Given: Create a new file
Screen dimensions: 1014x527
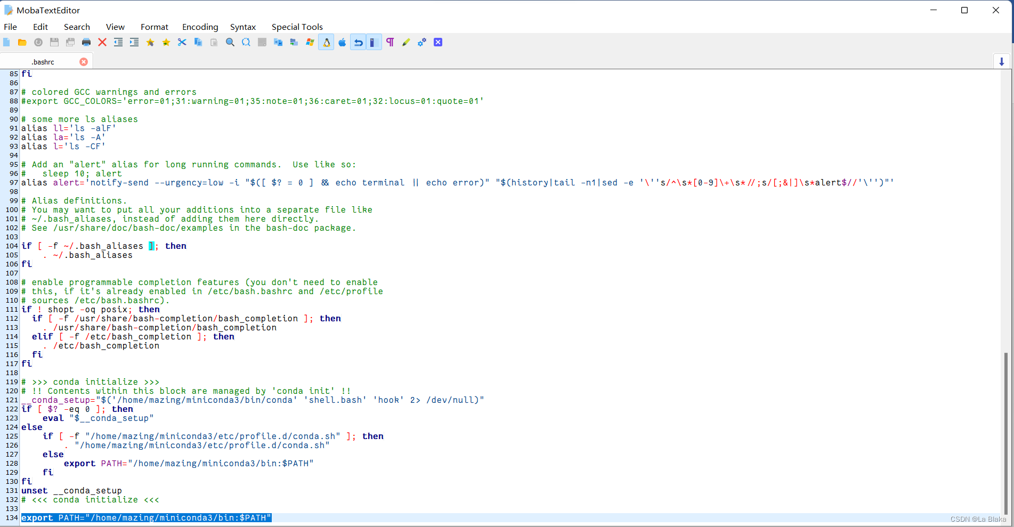Looking at the screenshot, I should pyautogui.click(x=6, y=42).
